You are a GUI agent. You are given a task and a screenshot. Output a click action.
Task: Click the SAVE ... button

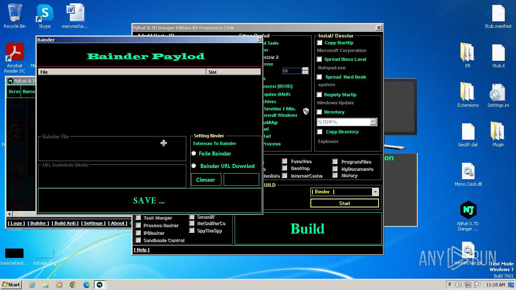(x=149, y=200)
